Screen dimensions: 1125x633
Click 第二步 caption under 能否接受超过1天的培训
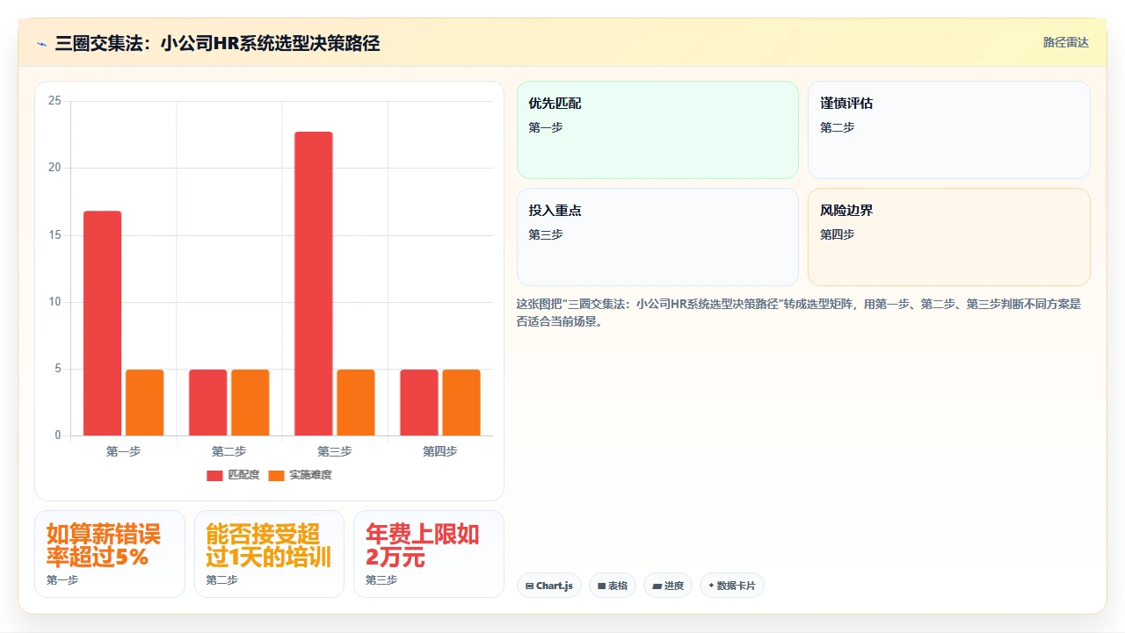(222, 580)
